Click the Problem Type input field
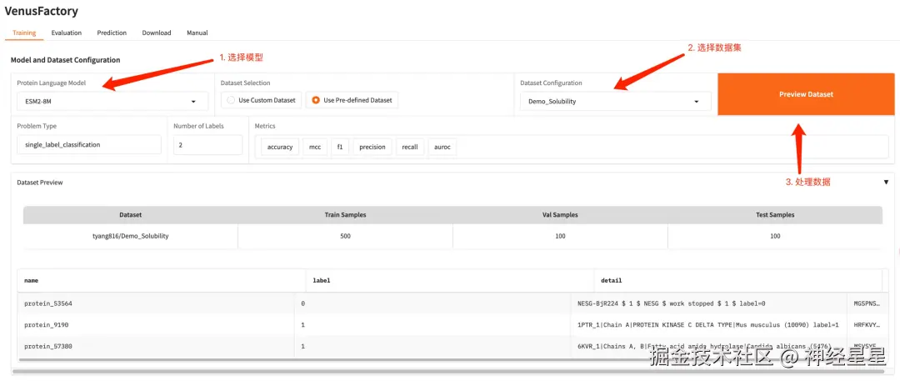Image resolution: width=900 pixels, height=381 pixels. (89, 145)
